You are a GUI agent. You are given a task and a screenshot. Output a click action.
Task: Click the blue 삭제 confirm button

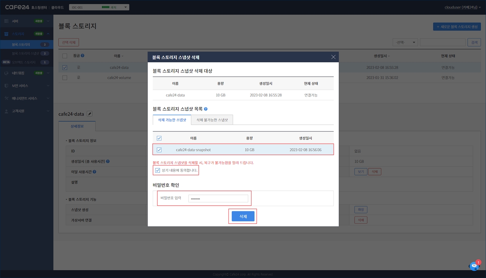tap(243, 216)
